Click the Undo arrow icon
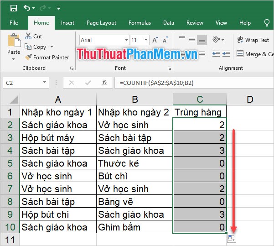This screenshot has height=246, width=274. point(27,8)
